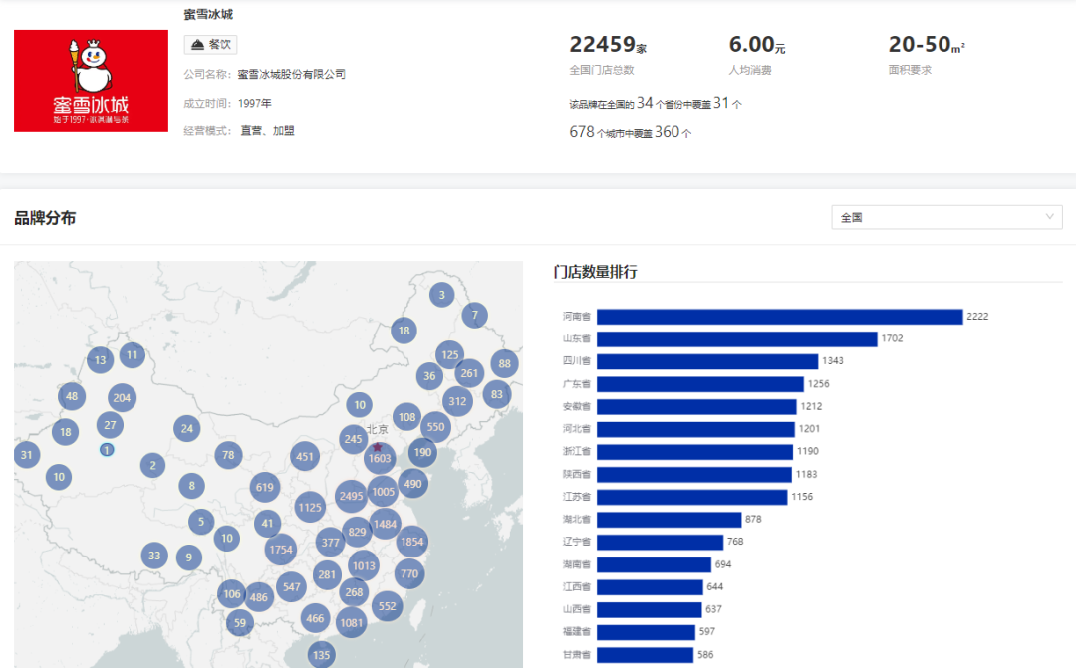This screenshot has width=1076, height=668.
Task: Click the 20-50㎡ area requirement value
Action: click(x=927, y=45)
